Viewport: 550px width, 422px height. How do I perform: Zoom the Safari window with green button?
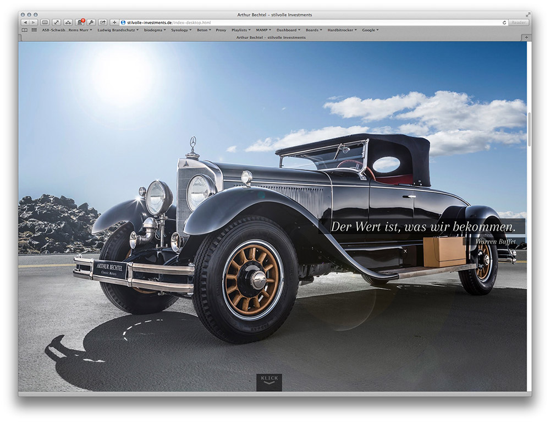pyautogui.click(x=35, y=15)
